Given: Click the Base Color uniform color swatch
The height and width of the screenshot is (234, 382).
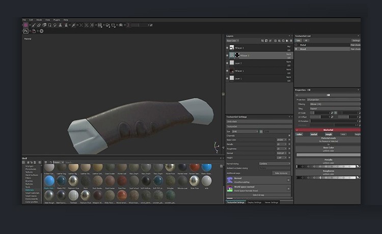Looking at the screenshot, I should pyautogui.click(x=328, y=155).
